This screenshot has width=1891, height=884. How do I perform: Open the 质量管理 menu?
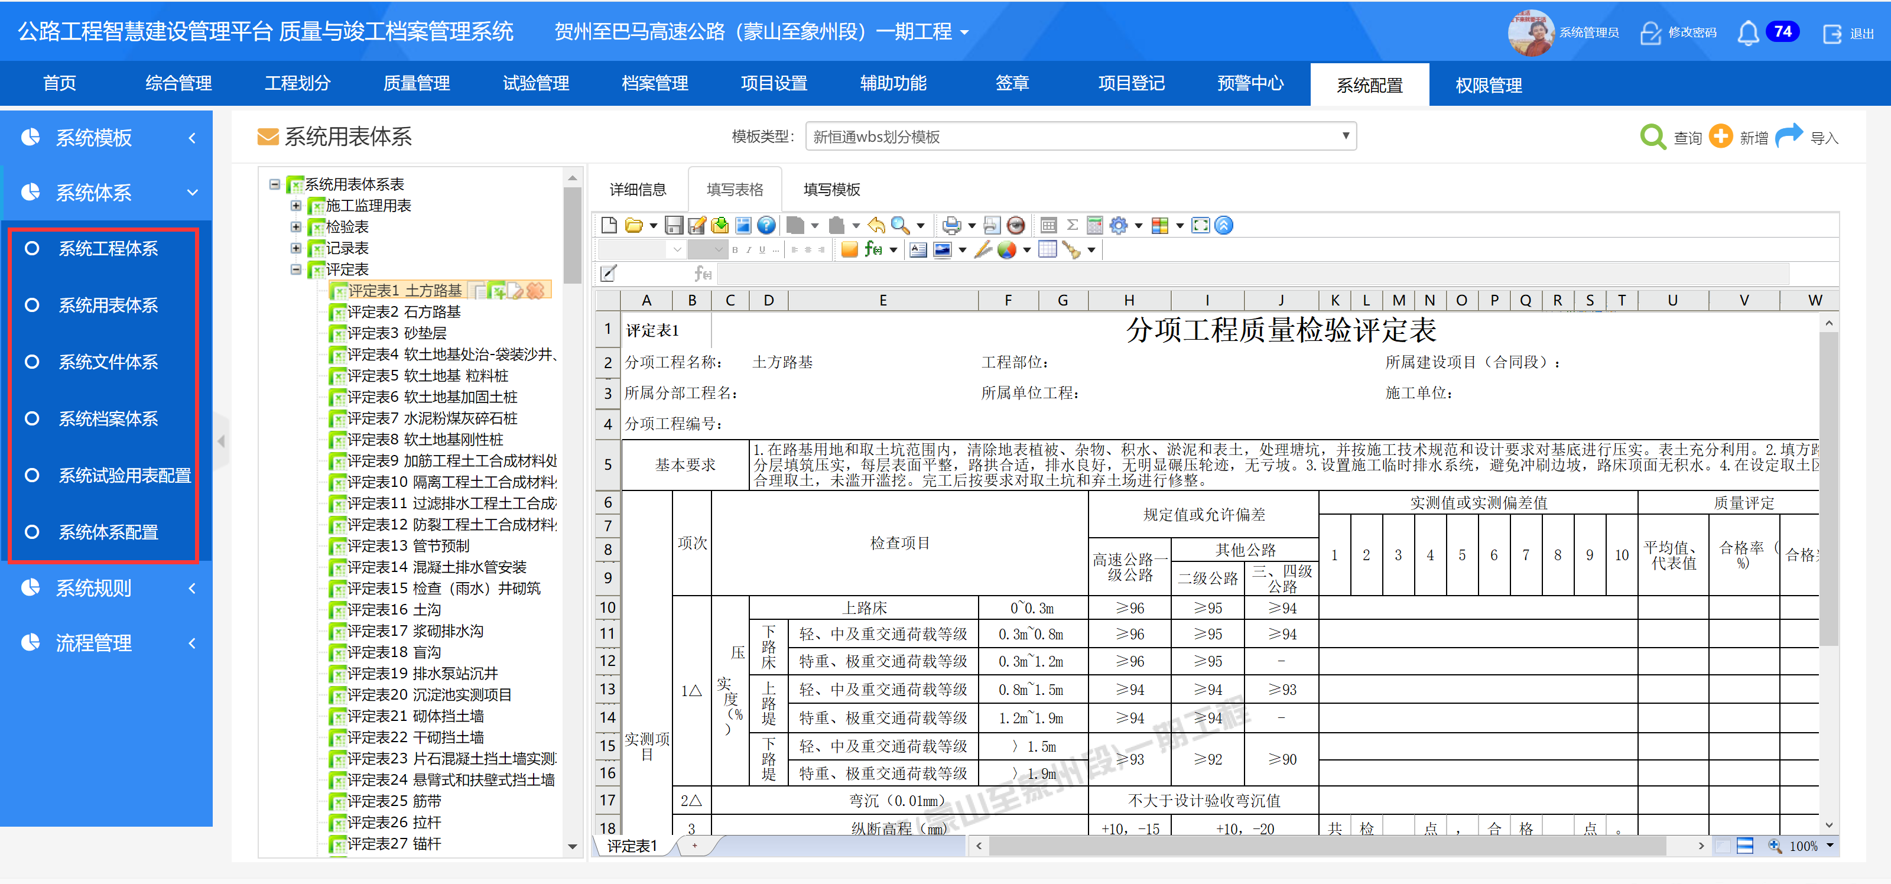click(x=416, y=84)
